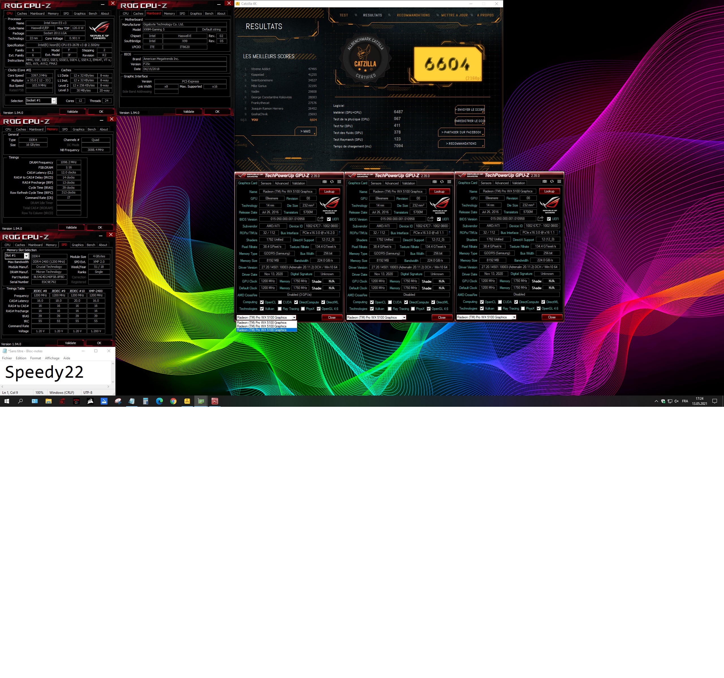Click the Default string field in CPU-Z Mainboard
Viewport: 724px width, 678px height.
coord(211,29)
